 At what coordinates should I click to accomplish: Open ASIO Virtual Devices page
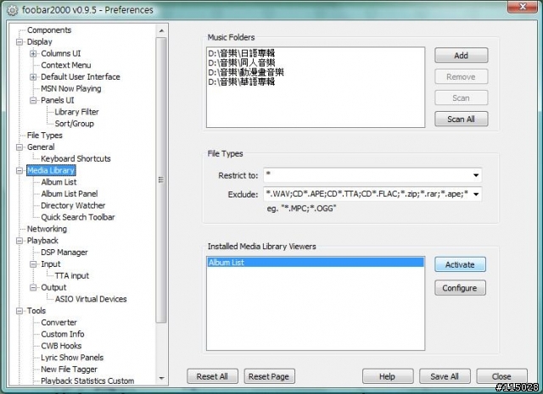tap(91, 299)
